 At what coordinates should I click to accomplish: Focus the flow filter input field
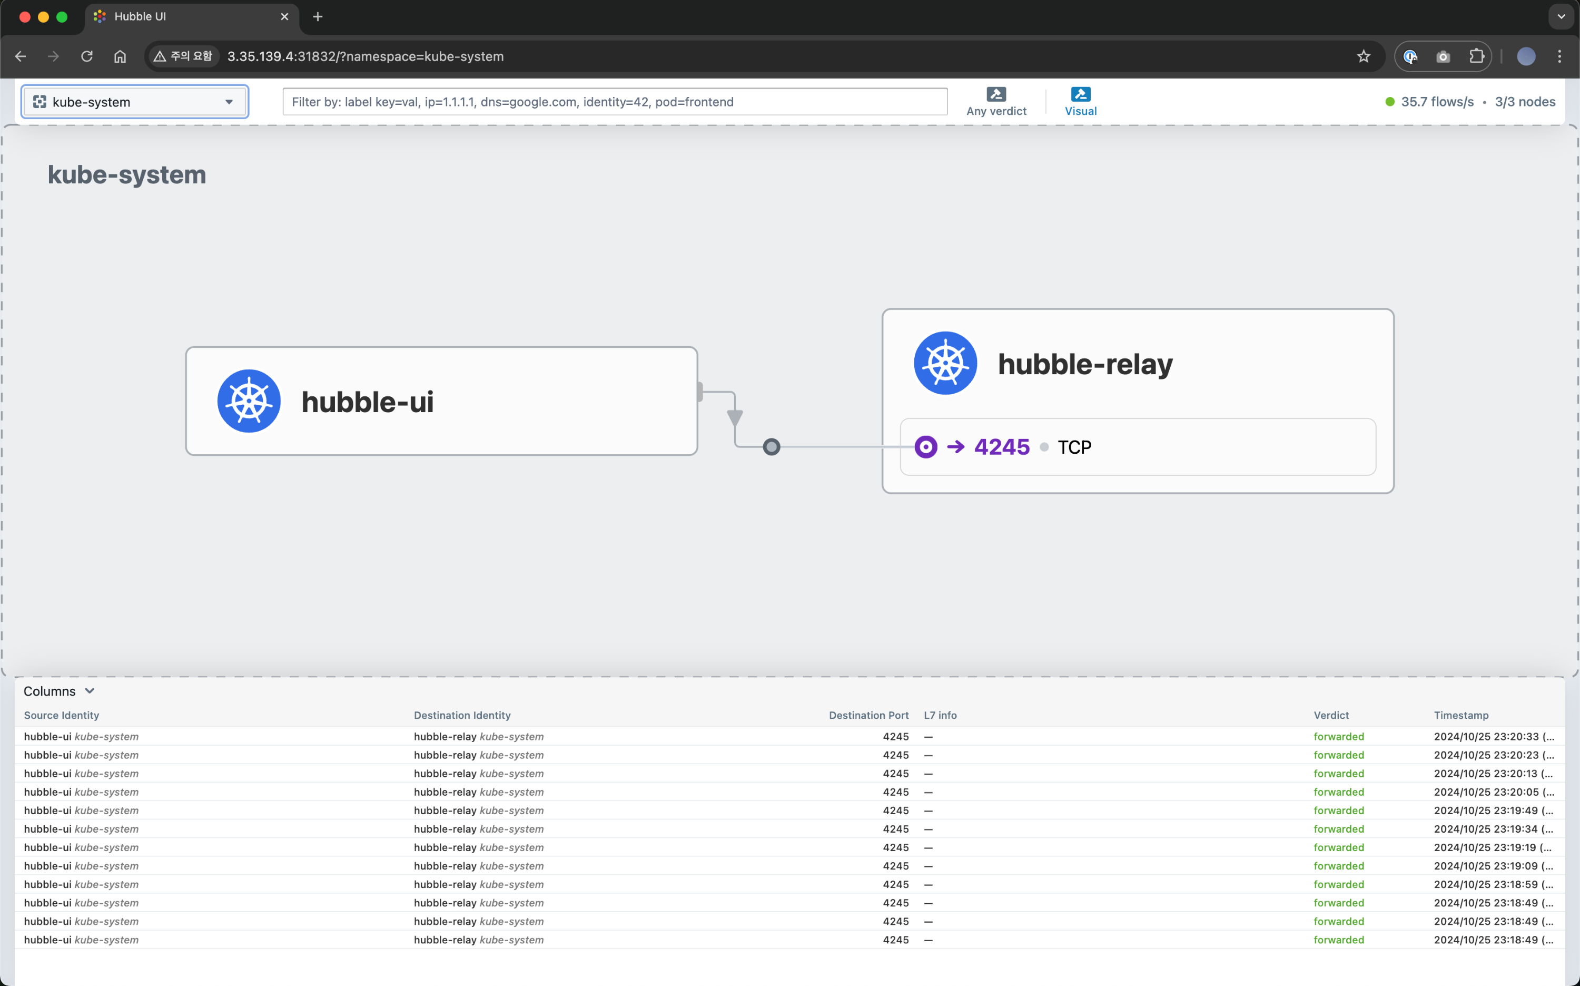point(615,102)
